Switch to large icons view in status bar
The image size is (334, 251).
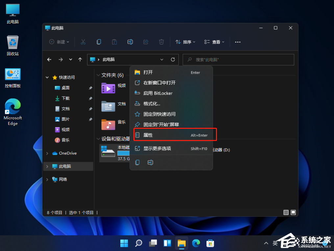(x=293, y=212)
